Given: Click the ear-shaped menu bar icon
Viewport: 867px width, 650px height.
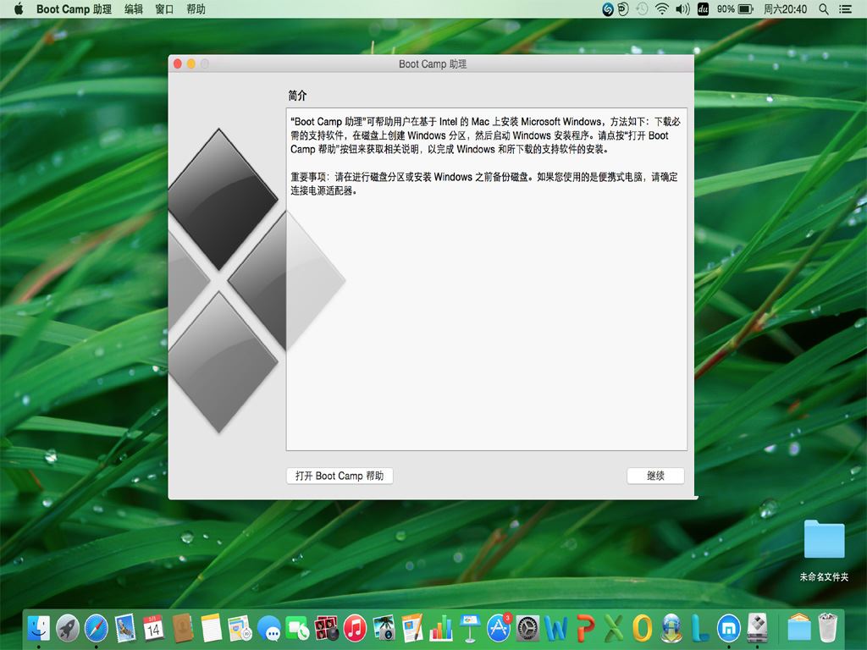Looking at the screenshot, I should tap(624, 8).
